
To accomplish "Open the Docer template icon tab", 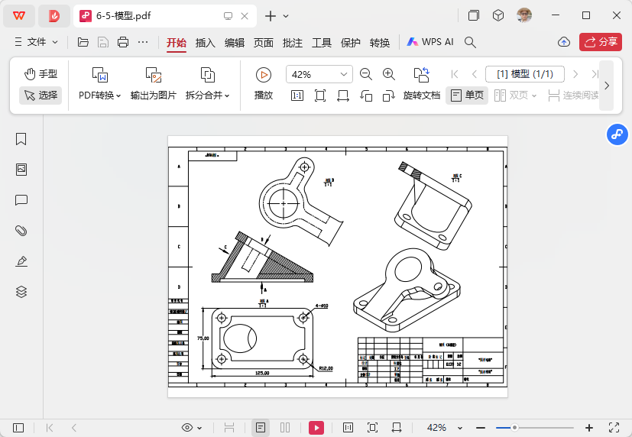I will (x=54, y=16).
